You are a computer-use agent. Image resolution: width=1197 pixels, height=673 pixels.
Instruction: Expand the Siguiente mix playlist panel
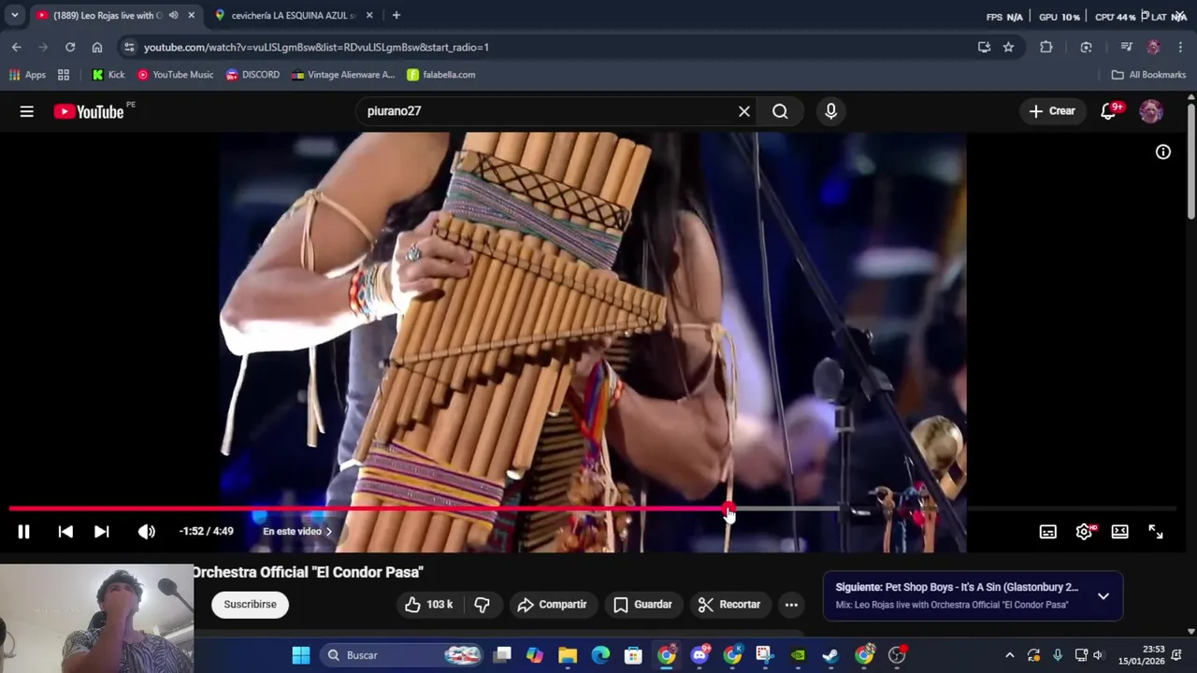[1103, 595]
